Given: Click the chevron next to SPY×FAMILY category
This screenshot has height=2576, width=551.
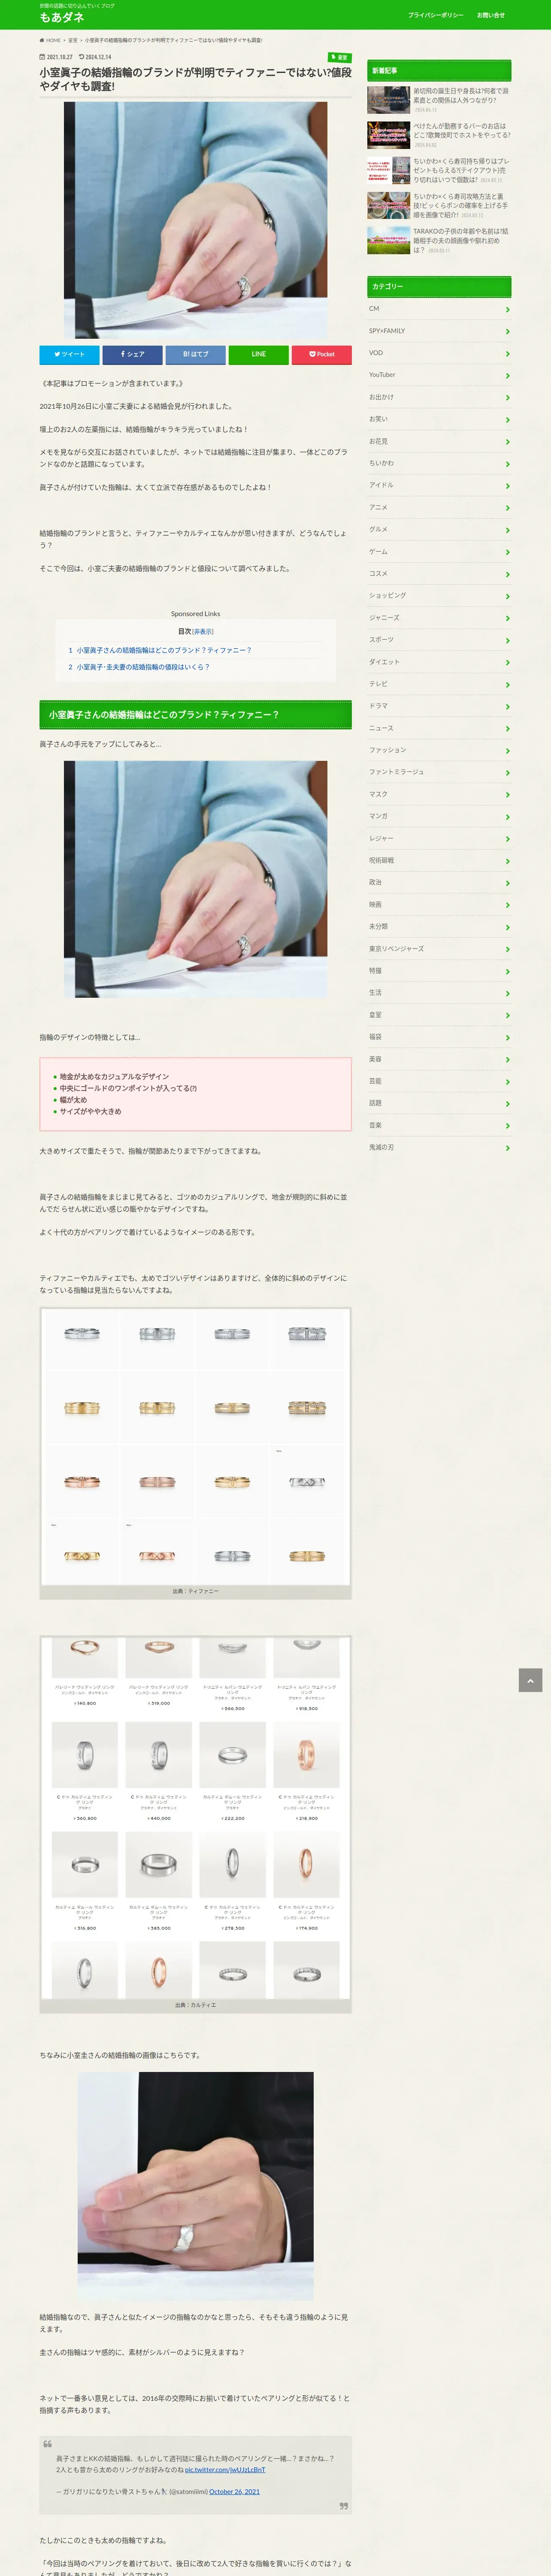Looking at the screenshot, I should pos(508,332).
